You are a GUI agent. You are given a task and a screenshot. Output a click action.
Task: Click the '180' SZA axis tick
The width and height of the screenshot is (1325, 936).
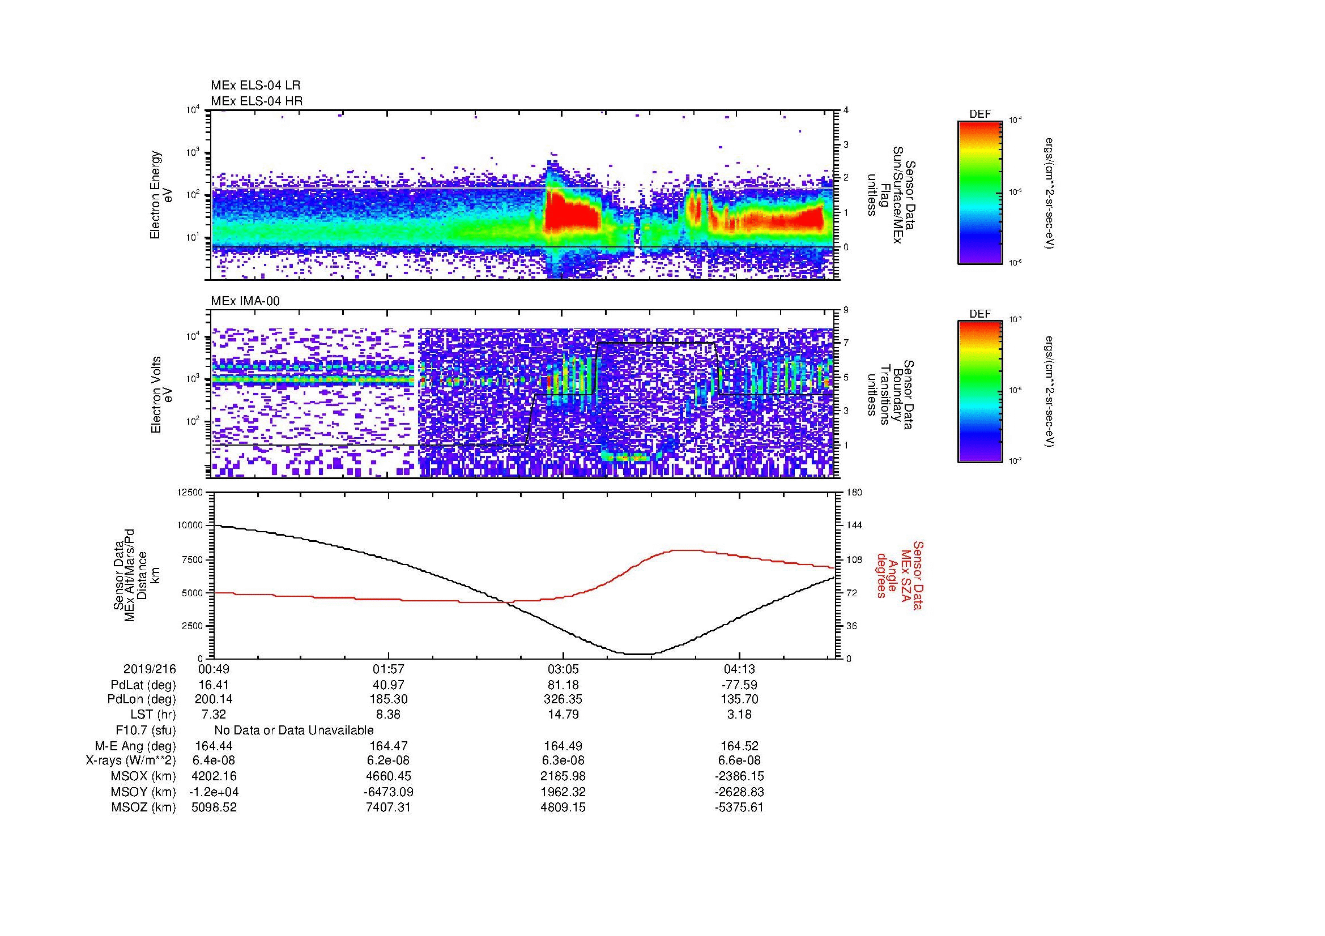pyautogui.click(x=853, y=493)
